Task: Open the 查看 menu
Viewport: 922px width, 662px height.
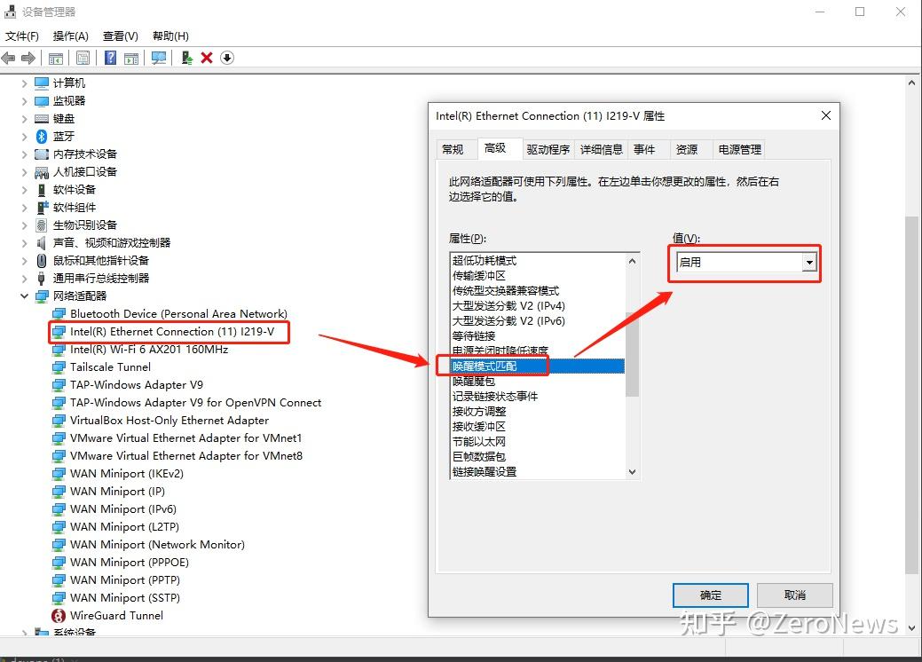Action: [120, 35]
